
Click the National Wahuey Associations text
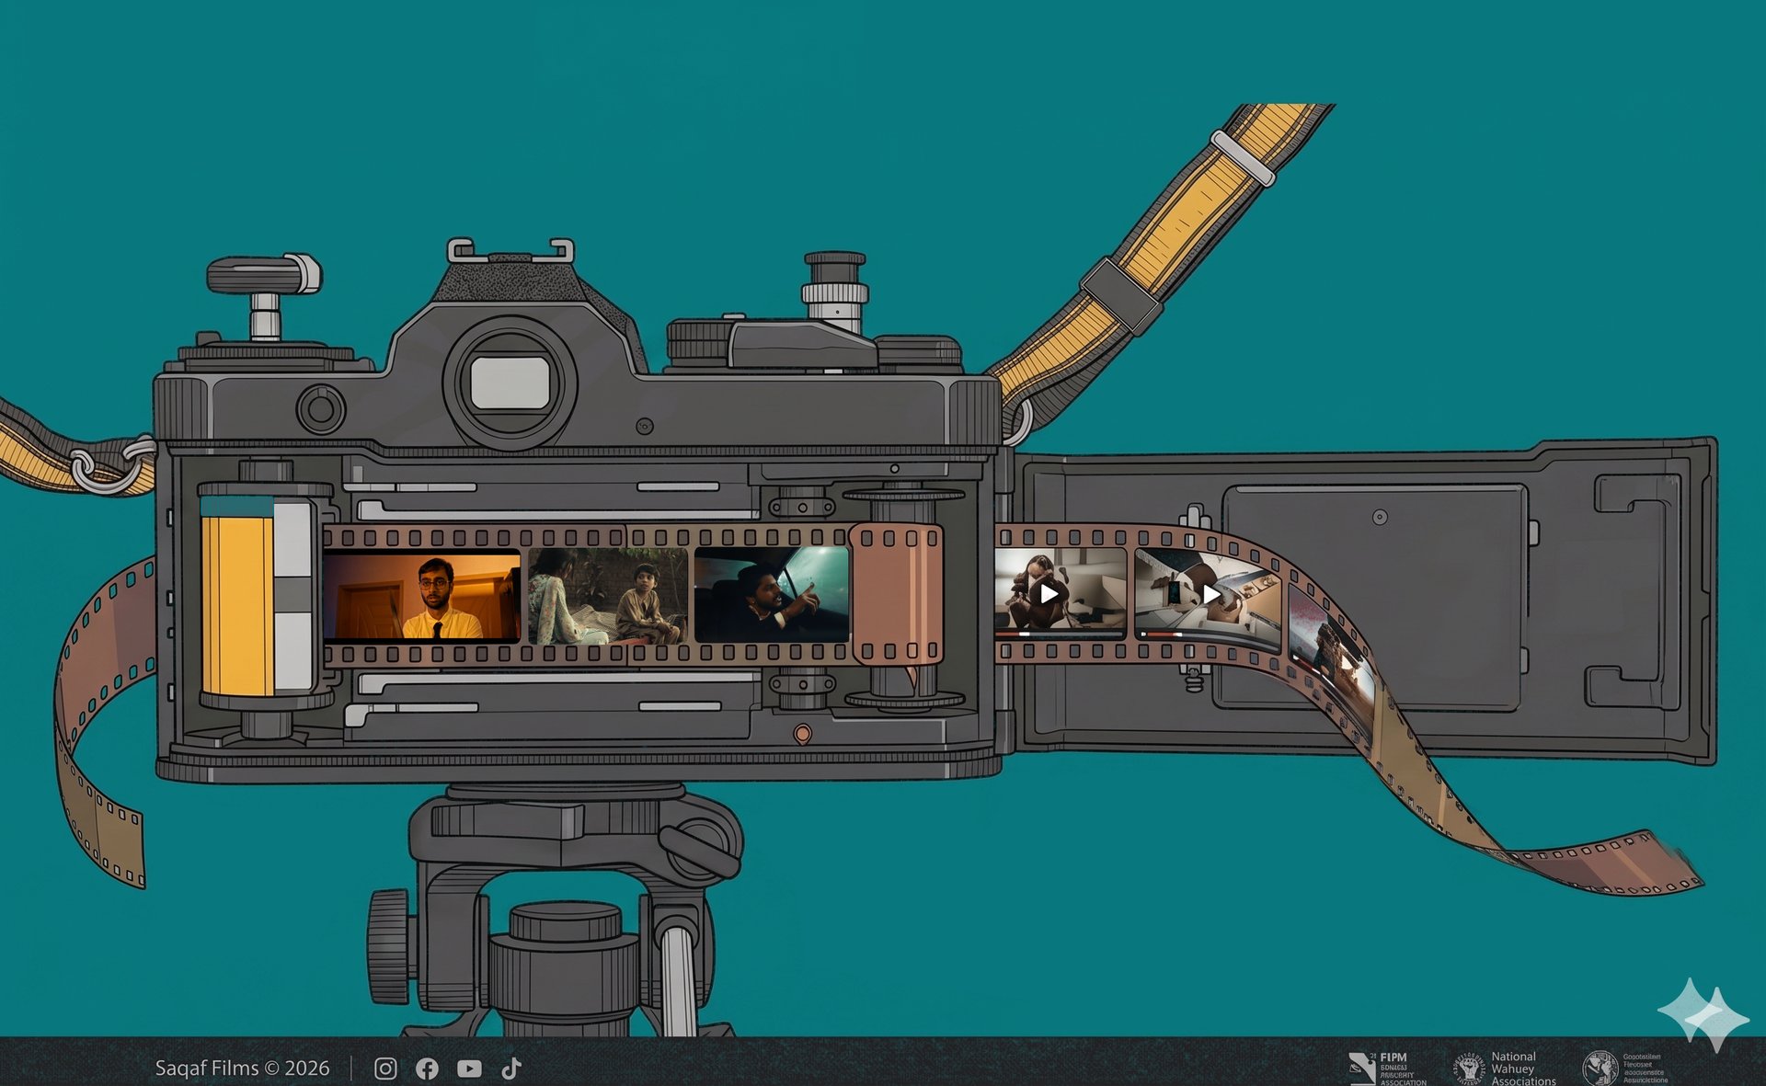[x=1522, y=1069]
